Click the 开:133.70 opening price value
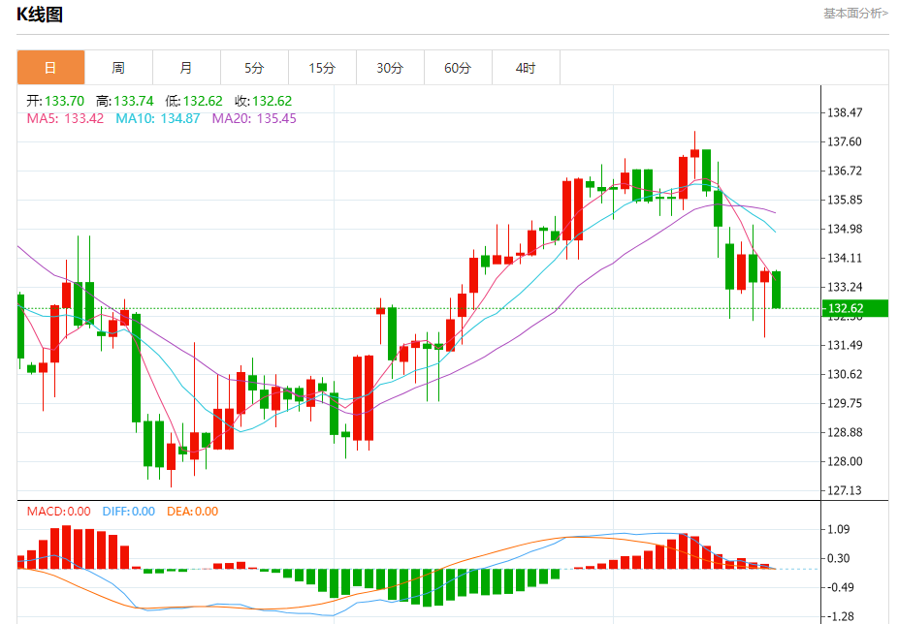898x624 pixels. (55, 101)
